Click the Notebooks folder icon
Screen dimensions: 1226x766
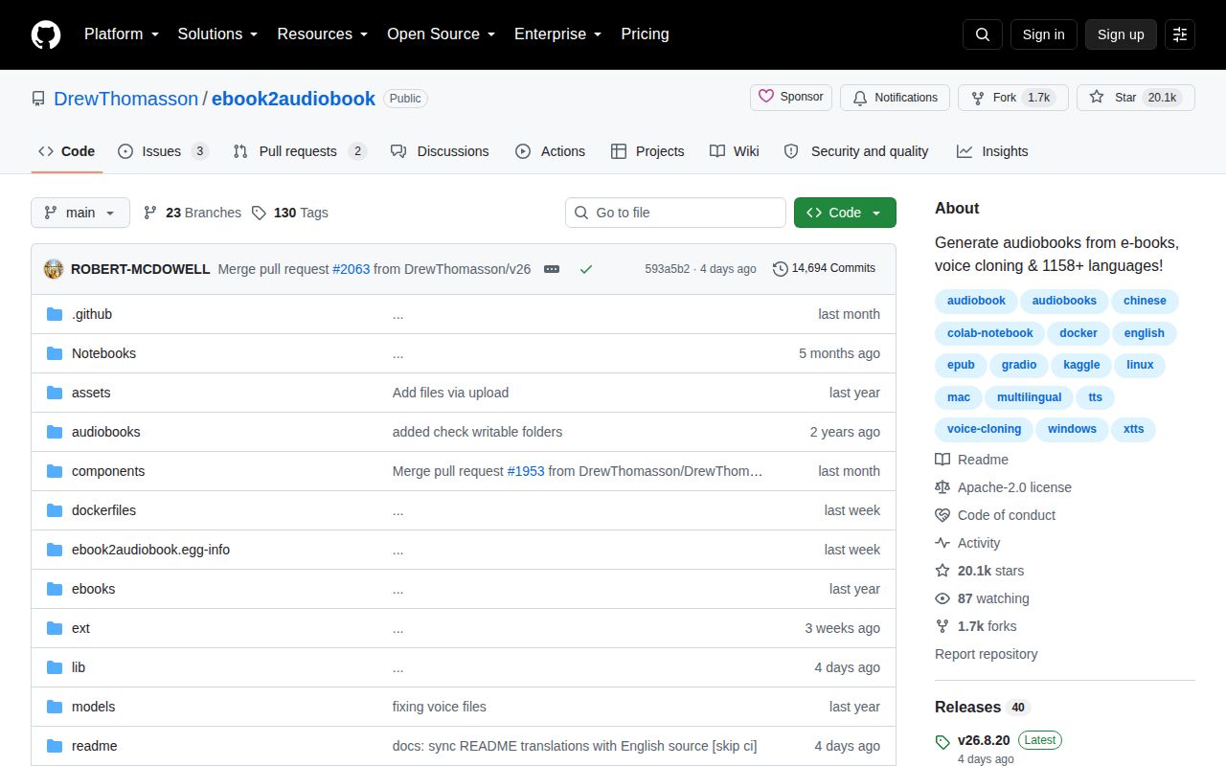[x=55, y=353]
